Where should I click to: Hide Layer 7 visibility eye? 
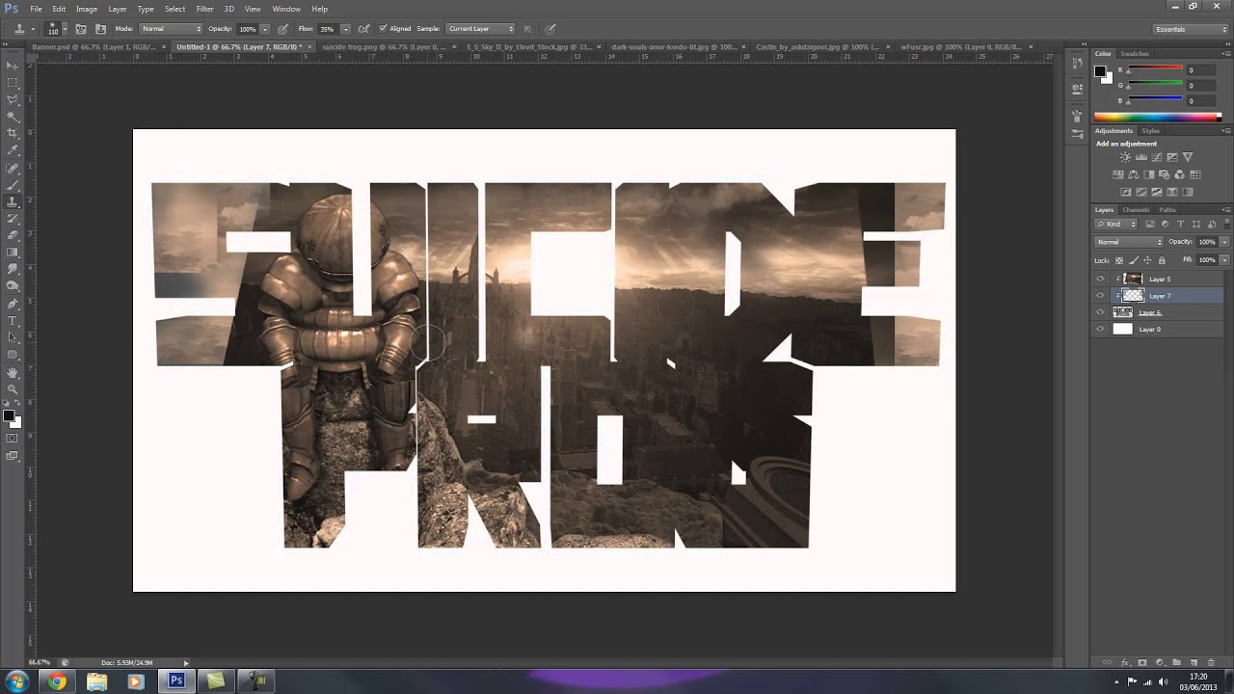[x=1100, y=296]
